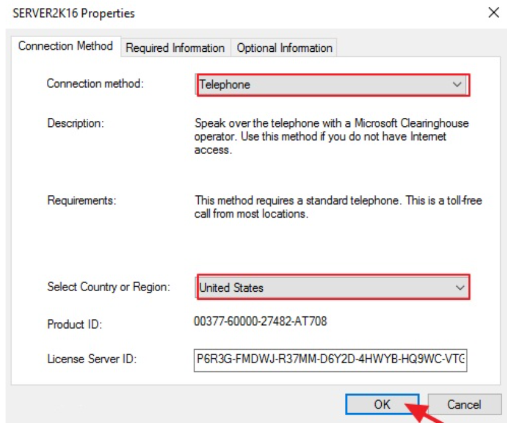Click the 'Requirements:' label
Screen dimensions: 512x428
[81, 200]
